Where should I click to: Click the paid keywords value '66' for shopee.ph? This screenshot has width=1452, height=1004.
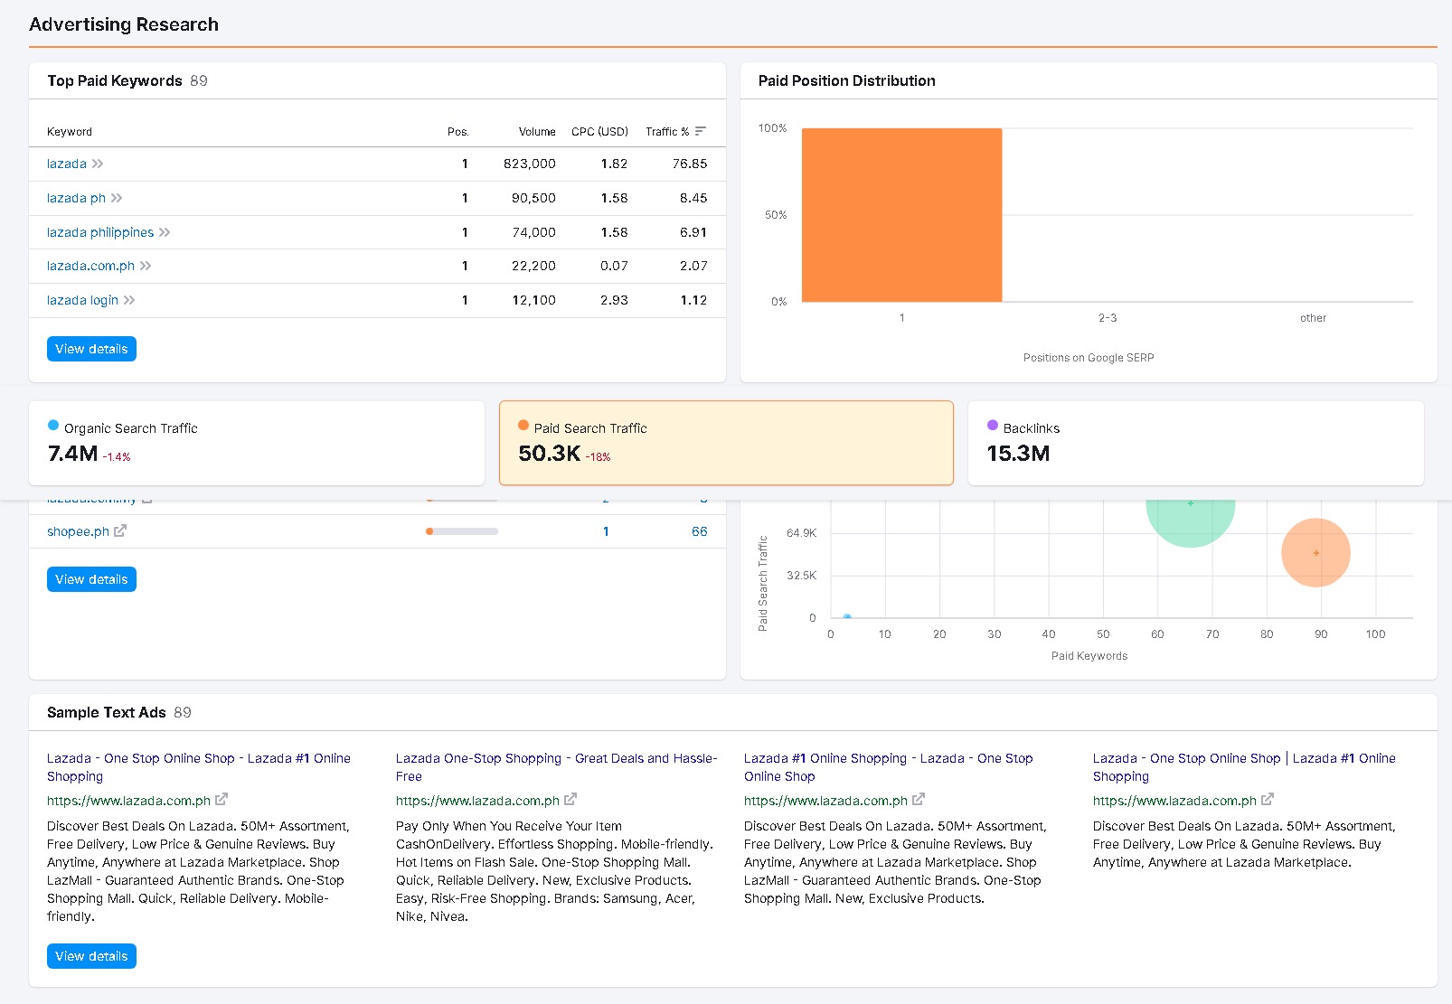click(700, 531)
